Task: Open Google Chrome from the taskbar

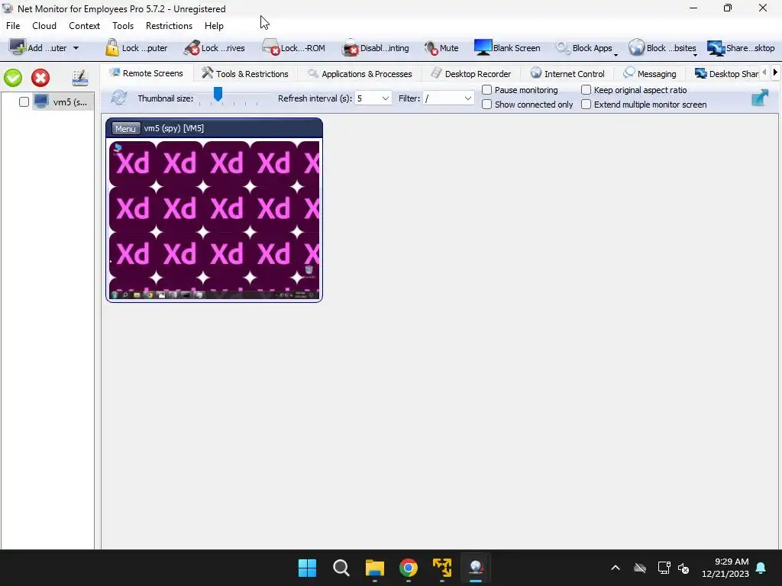Action: (409, 568)
